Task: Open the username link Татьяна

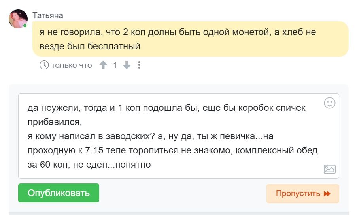Action: pos(47,15)
